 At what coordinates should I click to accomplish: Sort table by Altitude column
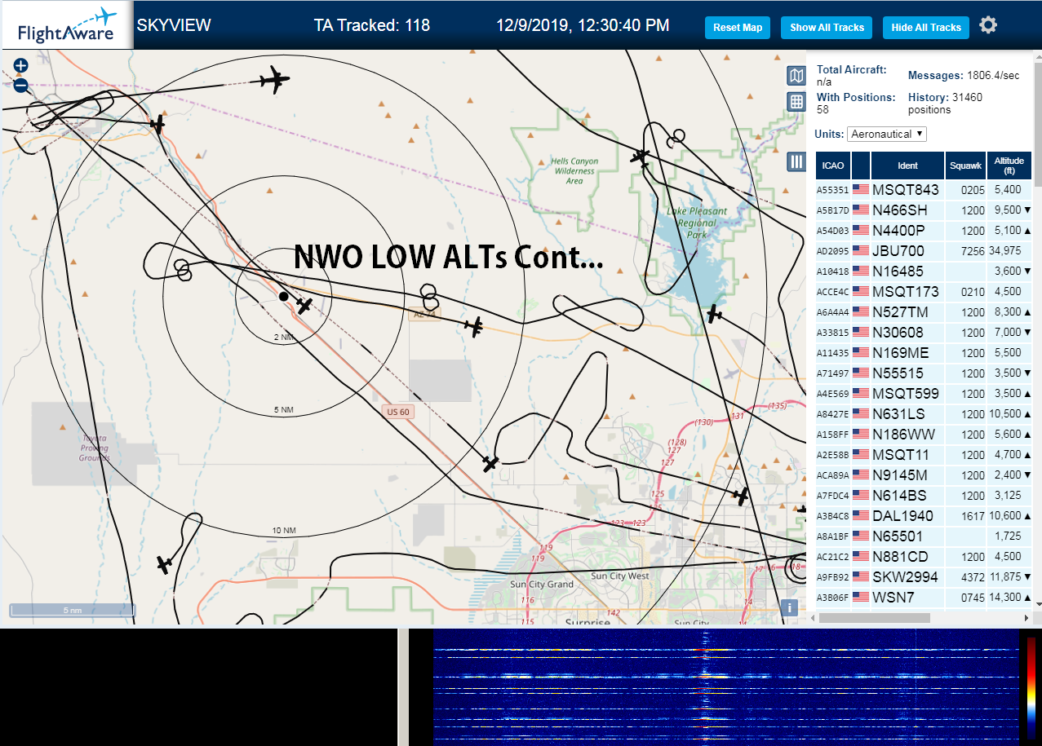tap(1009, 166)
